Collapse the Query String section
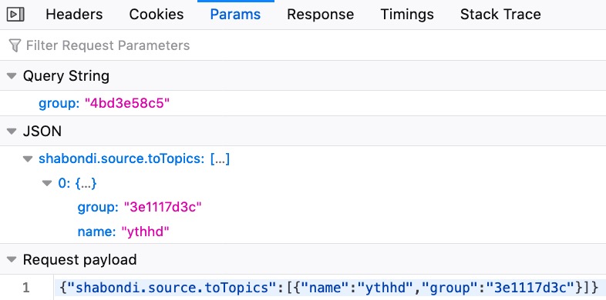606x300 pixels. [12, 76]
